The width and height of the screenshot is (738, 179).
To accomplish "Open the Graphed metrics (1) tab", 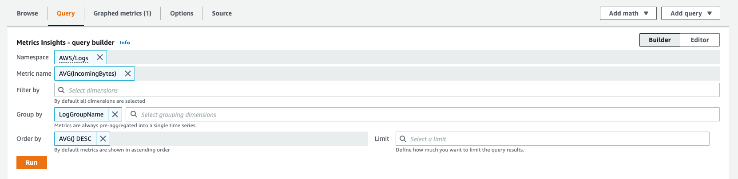I will tap(123, 13).
